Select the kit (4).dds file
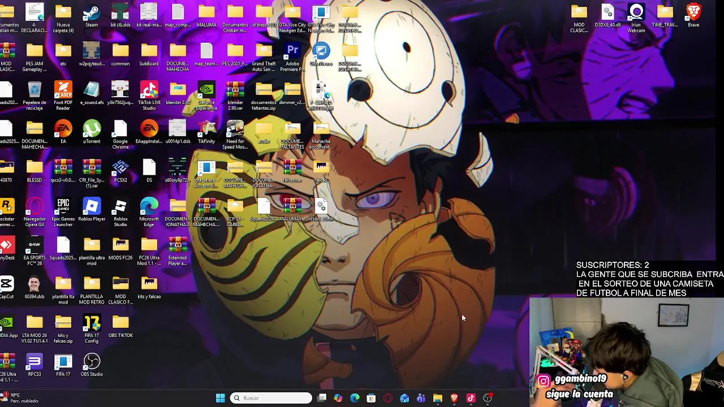This screenshot has width=724, height=407. [120, 16]
